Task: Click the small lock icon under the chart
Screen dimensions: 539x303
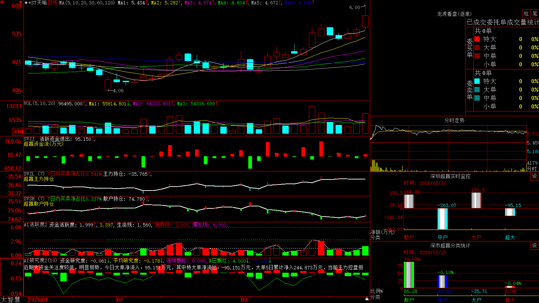Action: pyautogui.click(x=367, y=299)
